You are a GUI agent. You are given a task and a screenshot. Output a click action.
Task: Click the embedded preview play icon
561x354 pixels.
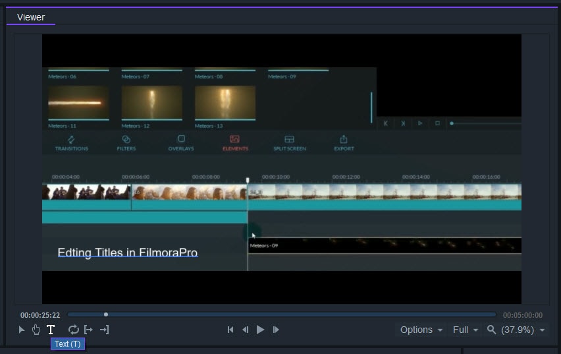(x=420, y=123)
